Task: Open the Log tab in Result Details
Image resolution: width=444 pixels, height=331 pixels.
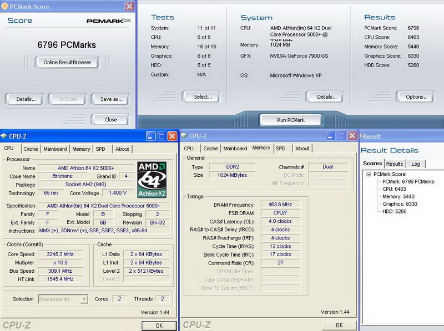Action: [415, 164]
